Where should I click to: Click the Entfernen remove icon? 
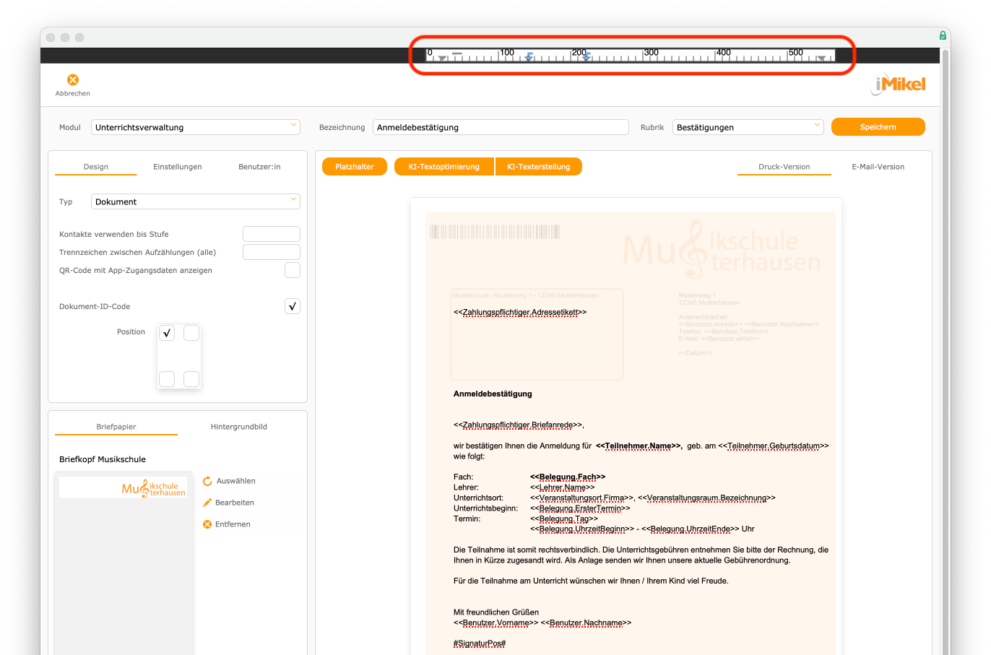207,524
